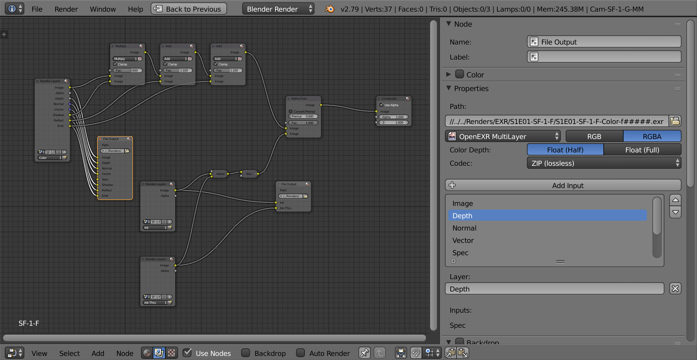Select the texture nodes tree type icon
The height and width of the screenshot is (360, 697).
172,353
